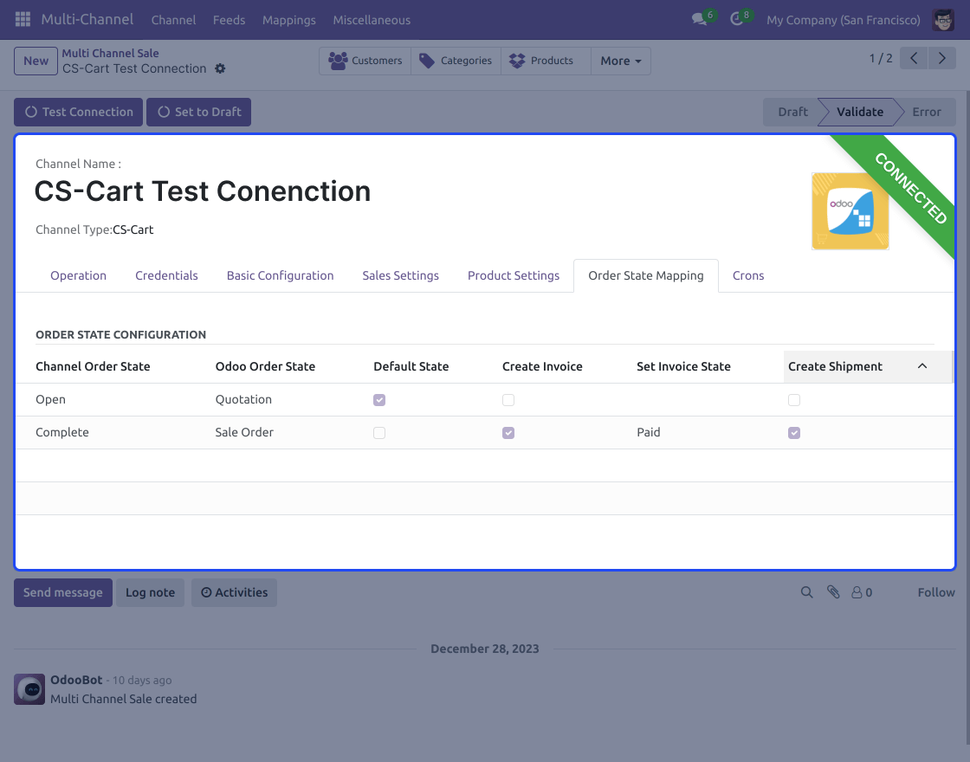Click the Complete channel order state cell
Viewport: 970px width, 762px height.
tap(61, 432)
